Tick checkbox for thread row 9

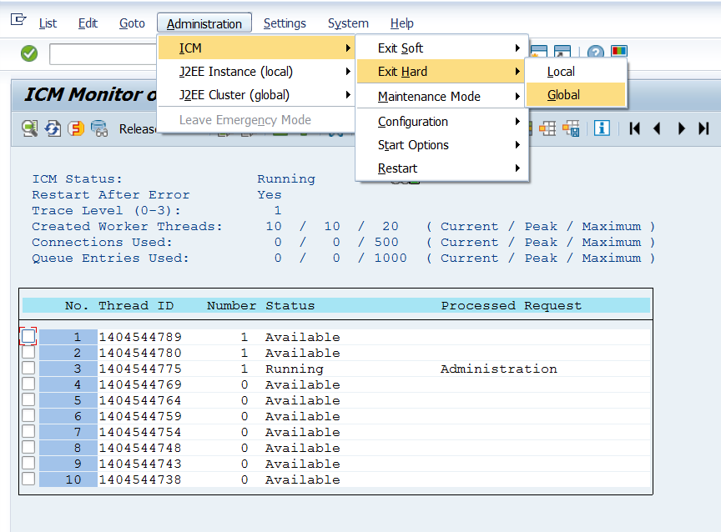pos(28,463)
